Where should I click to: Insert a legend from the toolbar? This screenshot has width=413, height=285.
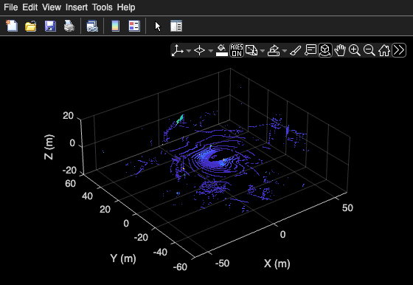coord(134,26)
